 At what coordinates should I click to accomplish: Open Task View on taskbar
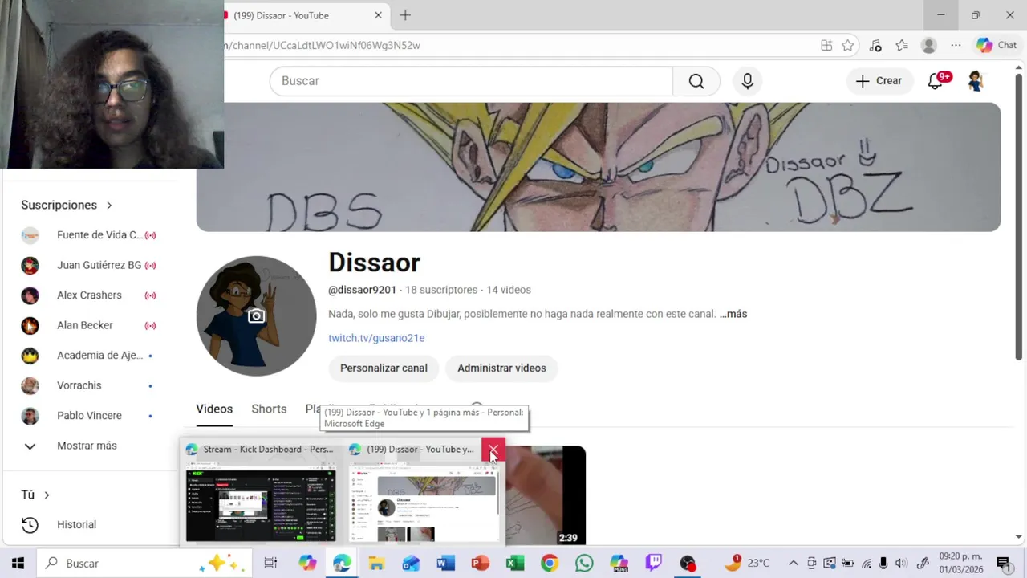coord(270,564)
